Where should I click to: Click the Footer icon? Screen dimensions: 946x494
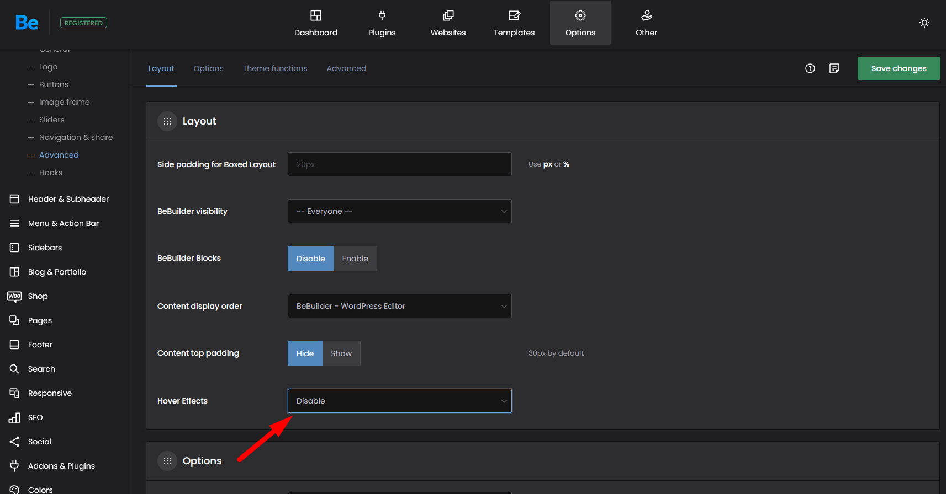pyautogui.click(x=14, y=345)
